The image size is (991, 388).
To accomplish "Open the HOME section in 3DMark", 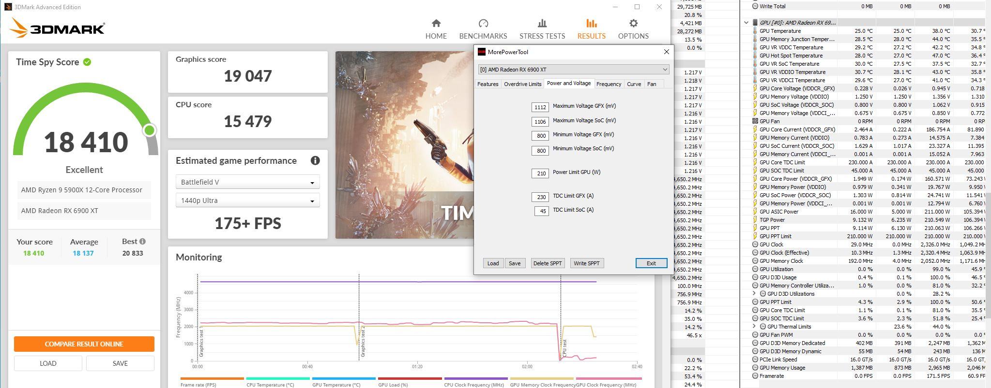I will click(436, 29).
